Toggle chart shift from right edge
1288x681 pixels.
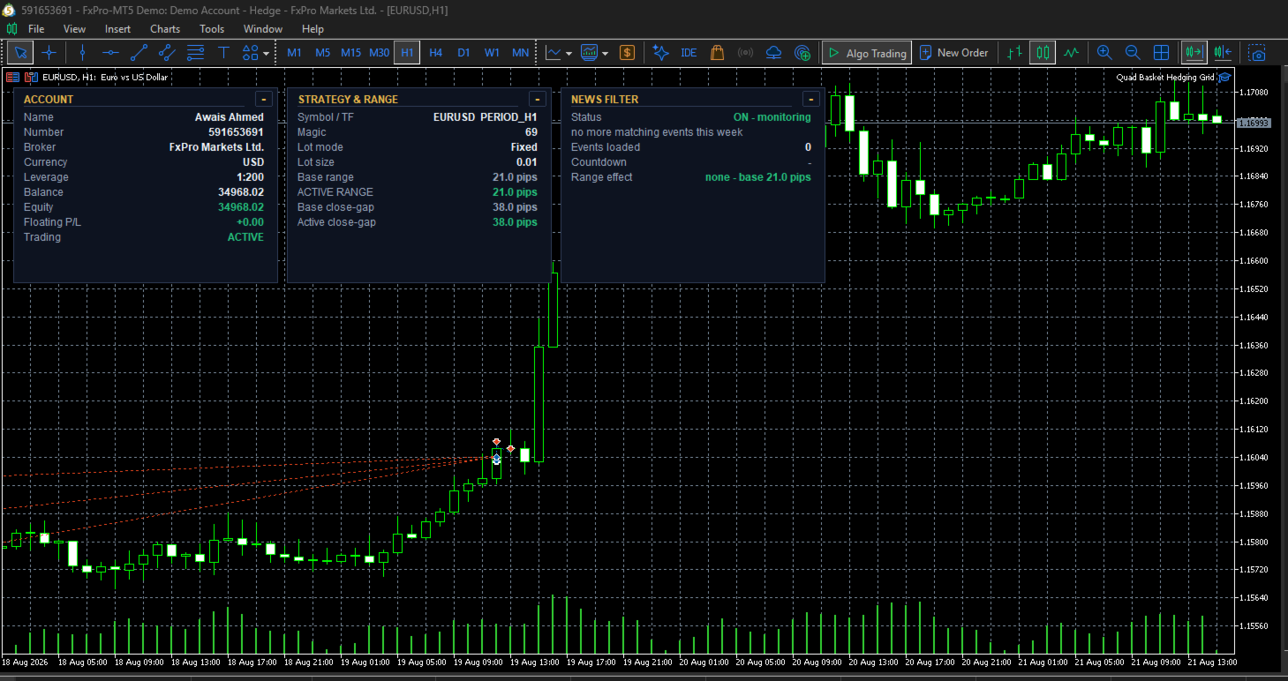tap(1223, 53)
